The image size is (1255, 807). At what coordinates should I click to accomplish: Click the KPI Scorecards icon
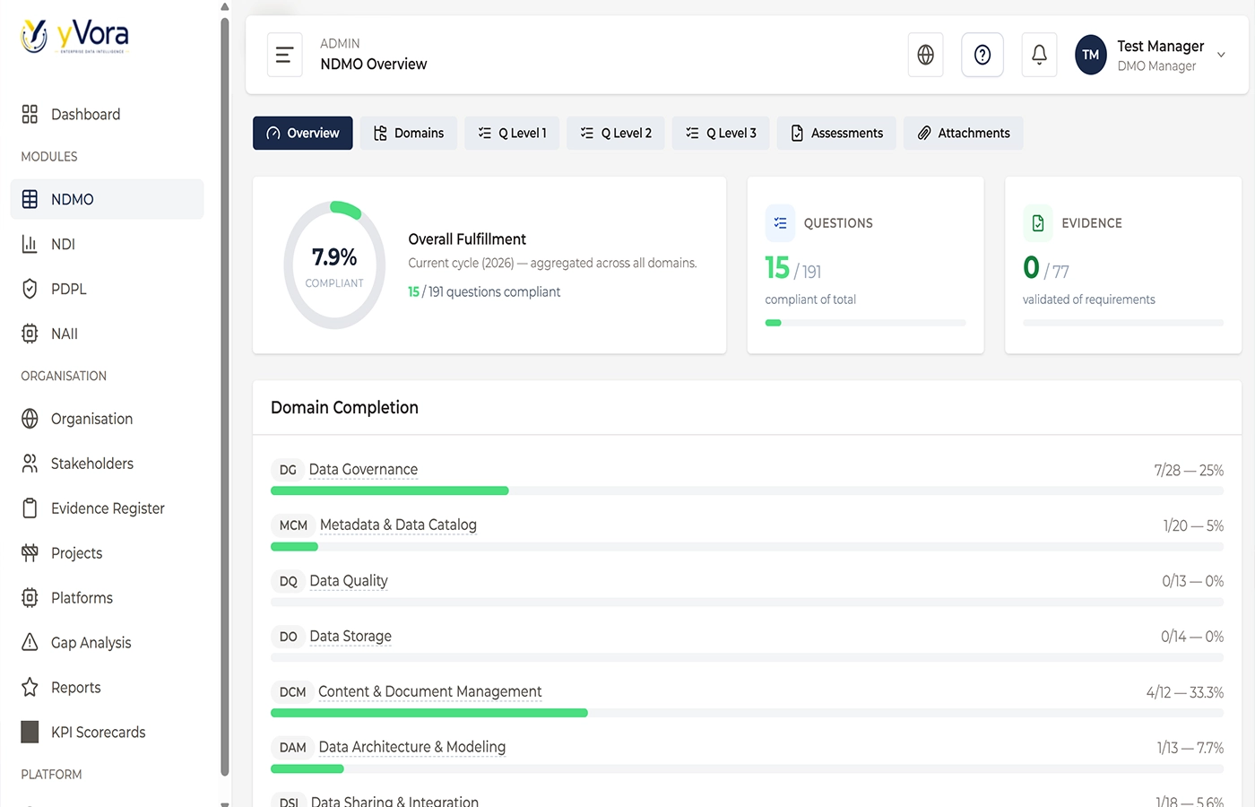30,733
